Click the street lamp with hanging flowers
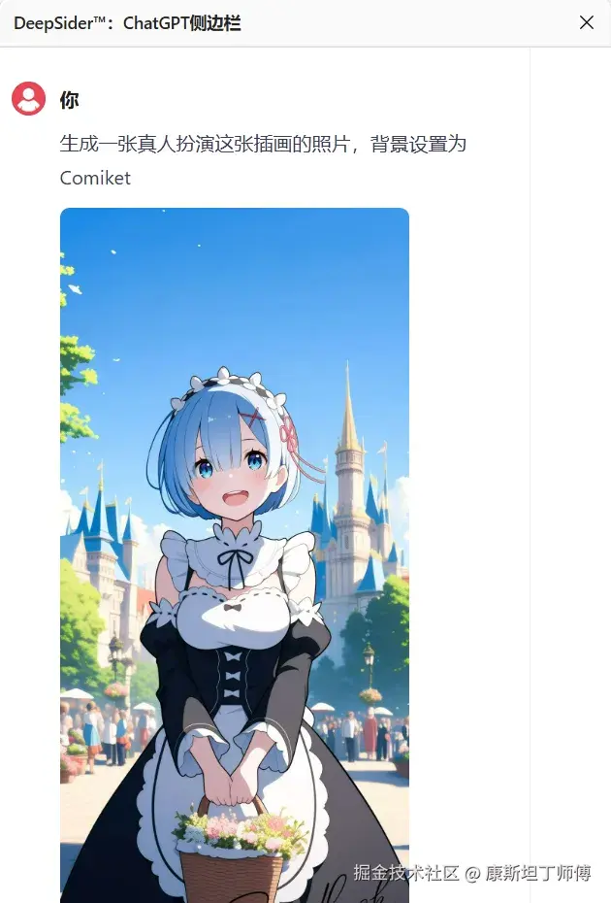Screen dimensions: 611x903 tap(369, 674)
